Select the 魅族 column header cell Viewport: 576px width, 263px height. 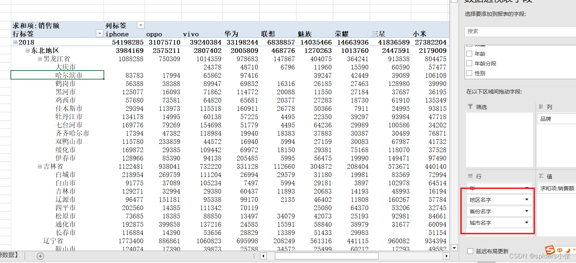(305, 34)
